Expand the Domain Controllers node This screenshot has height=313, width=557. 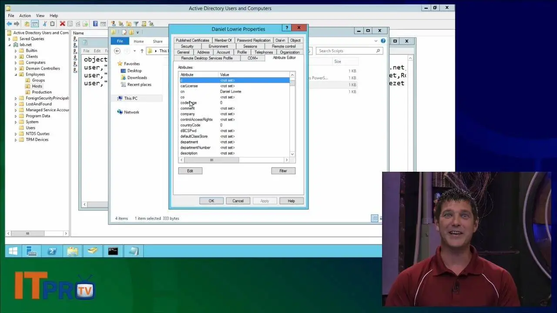point(16,68)
